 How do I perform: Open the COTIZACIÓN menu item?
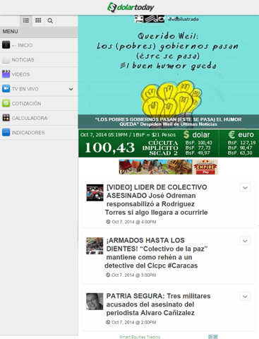[39, 104]
